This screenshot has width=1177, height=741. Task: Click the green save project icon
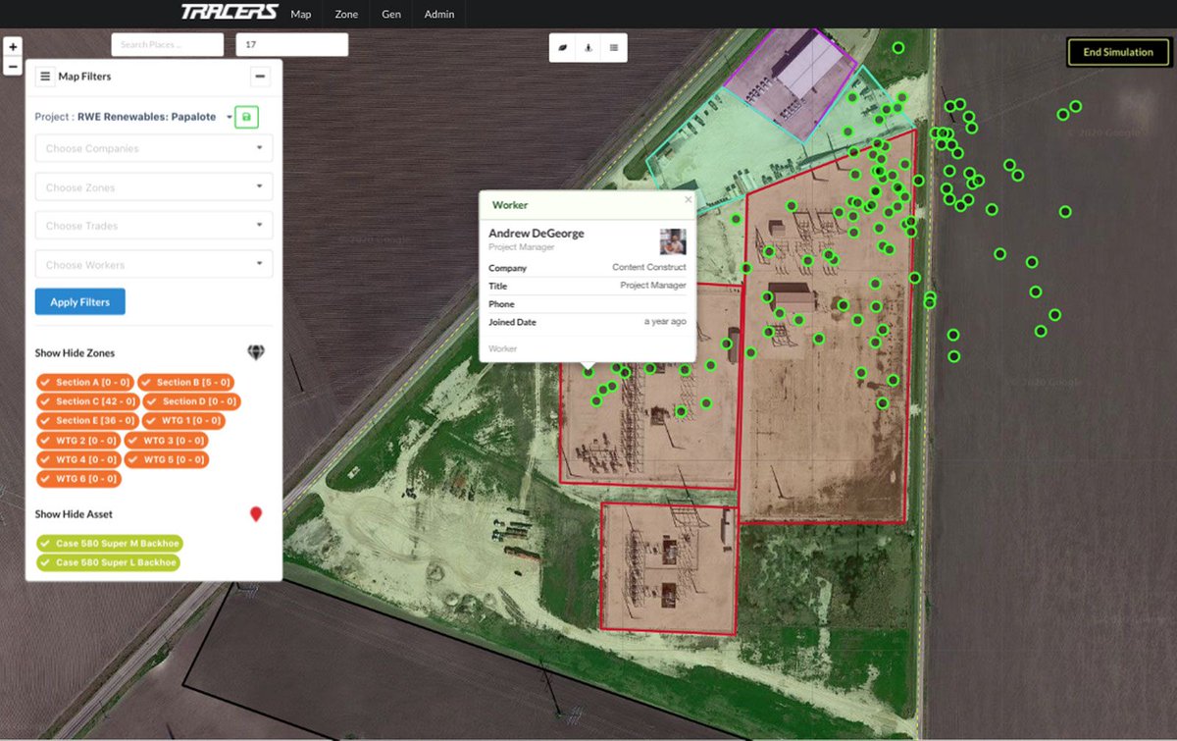tap(246, 117)
